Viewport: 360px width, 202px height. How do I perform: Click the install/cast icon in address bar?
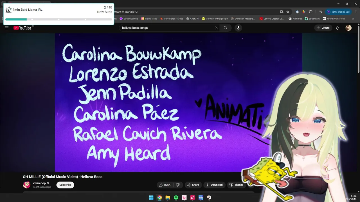(282, 12)
